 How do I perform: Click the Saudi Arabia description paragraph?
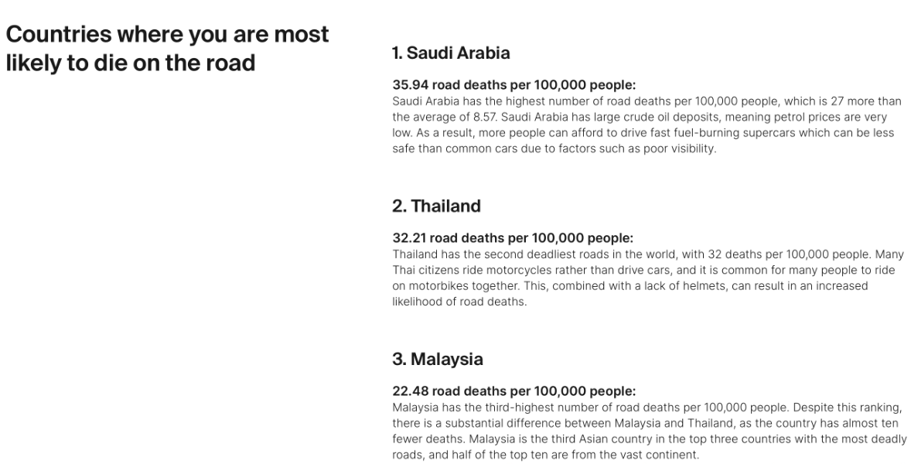647,125
